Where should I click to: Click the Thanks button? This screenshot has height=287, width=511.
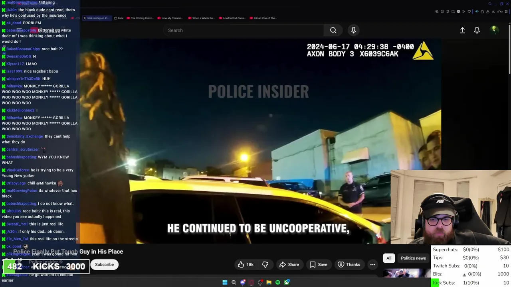click(x=349, y=265)
